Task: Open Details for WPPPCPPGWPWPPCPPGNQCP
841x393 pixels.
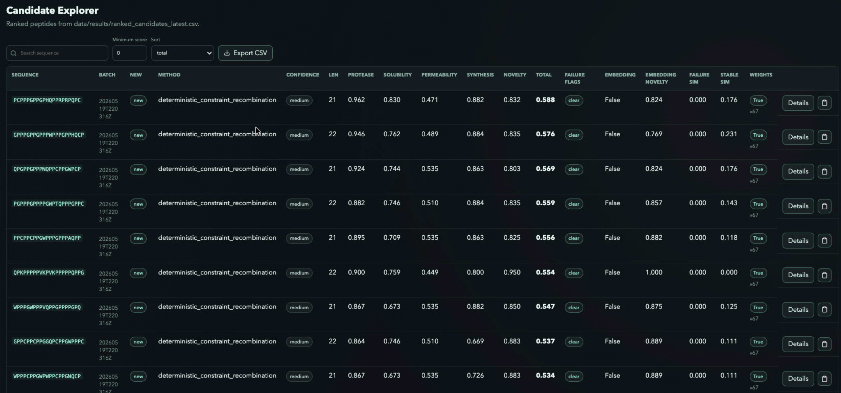Action: (798, 378)
